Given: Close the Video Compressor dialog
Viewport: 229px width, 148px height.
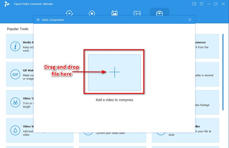Looking at the screenshot, I should coord(190,20).
